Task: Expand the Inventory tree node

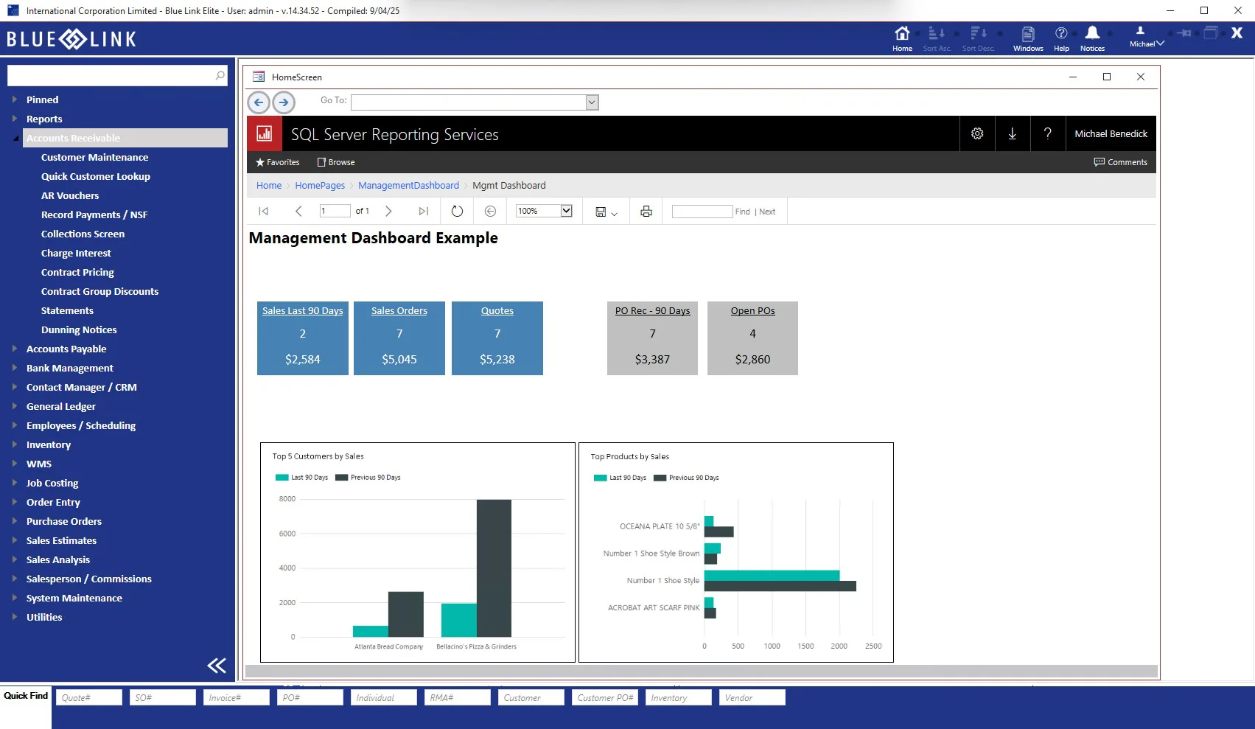Action: click(14, 444)
